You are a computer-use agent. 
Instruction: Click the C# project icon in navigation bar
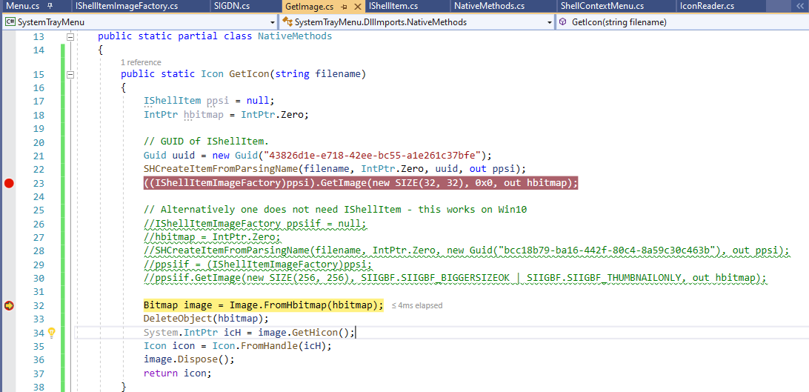(10, 23)
